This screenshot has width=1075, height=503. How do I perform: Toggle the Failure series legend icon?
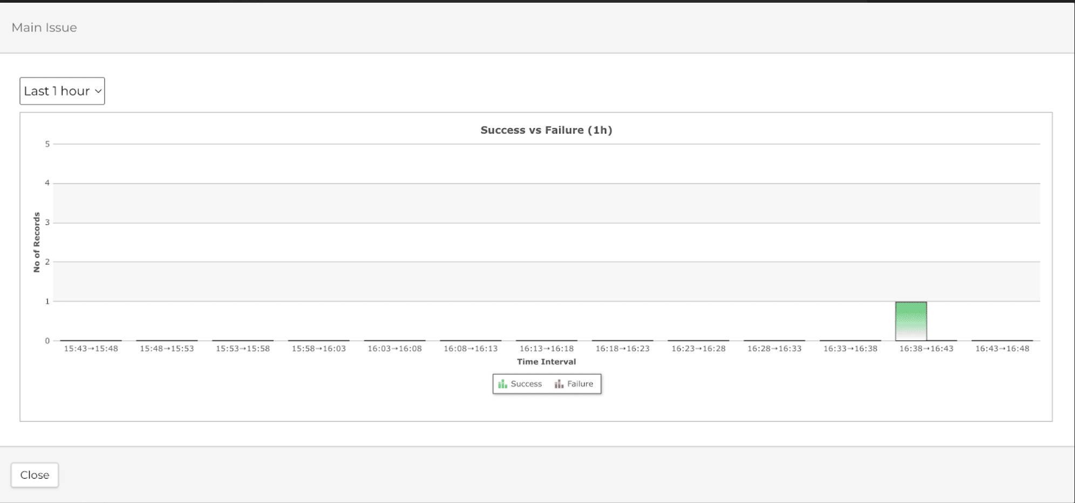coord(559,384)
